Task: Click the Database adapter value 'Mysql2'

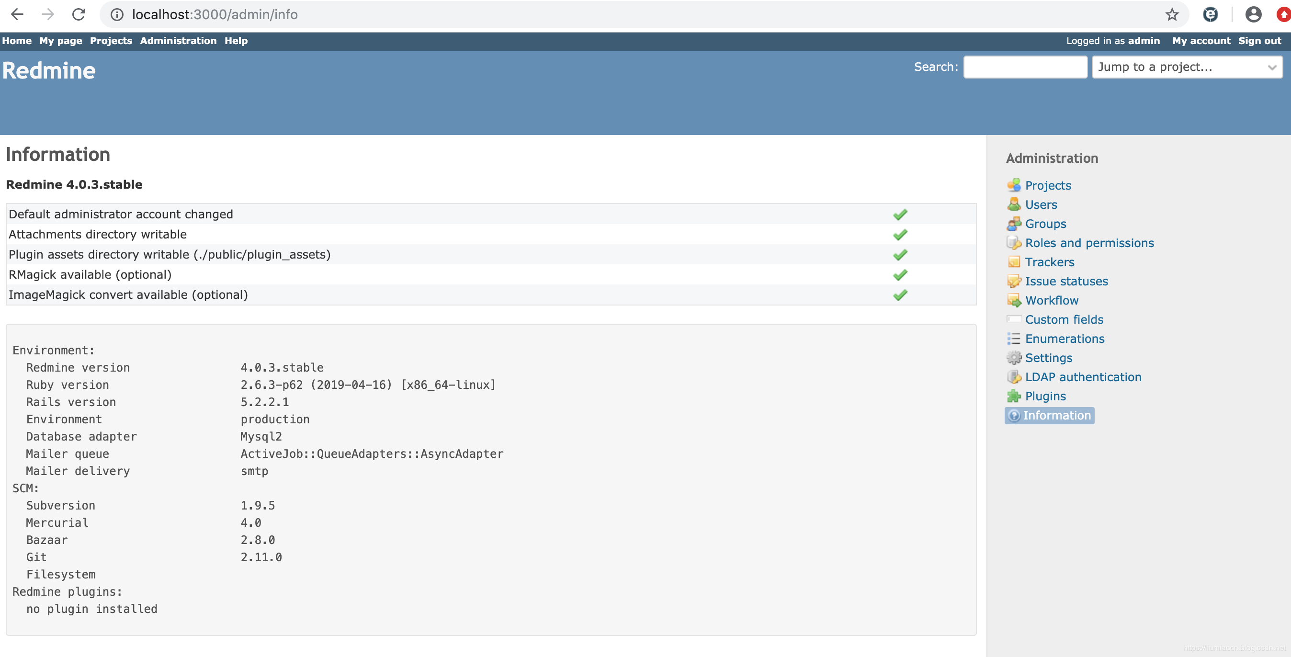Action: click(x=261, y=437)
